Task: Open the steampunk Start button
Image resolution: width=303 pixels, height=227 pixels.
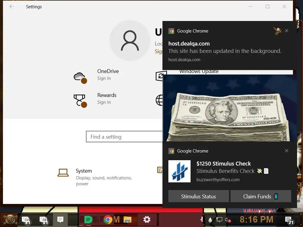Action: (x=10, y=219)
